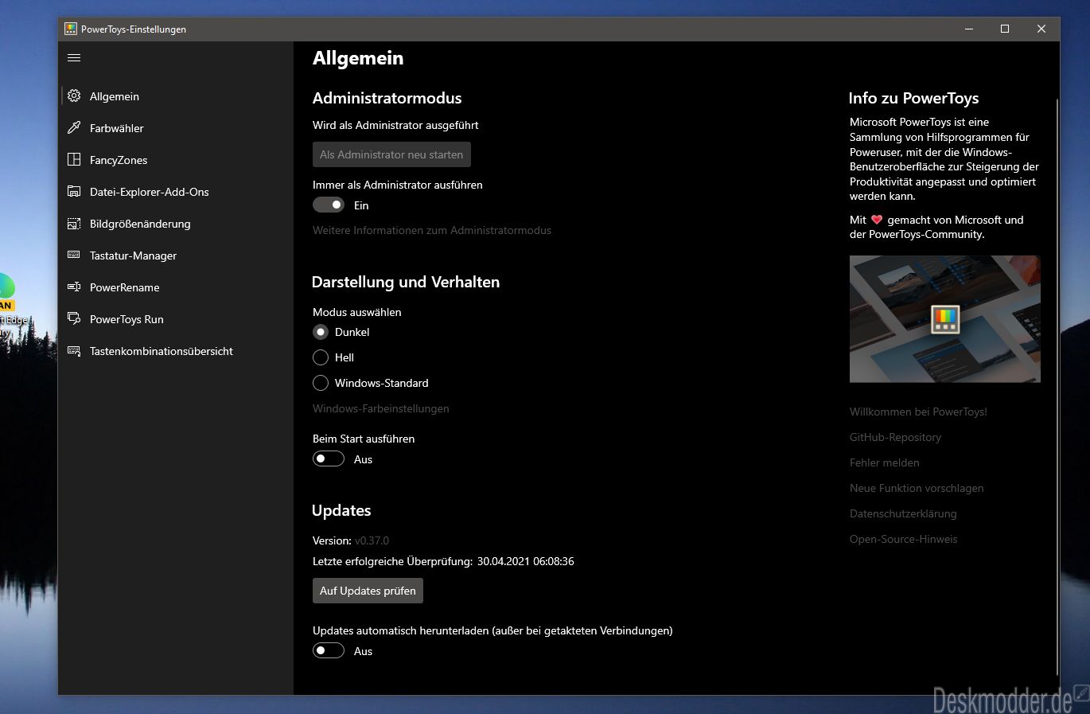Screen dimensions: 1090x714
Task: Click the Fehler melden link
Action: coord(885,462)
